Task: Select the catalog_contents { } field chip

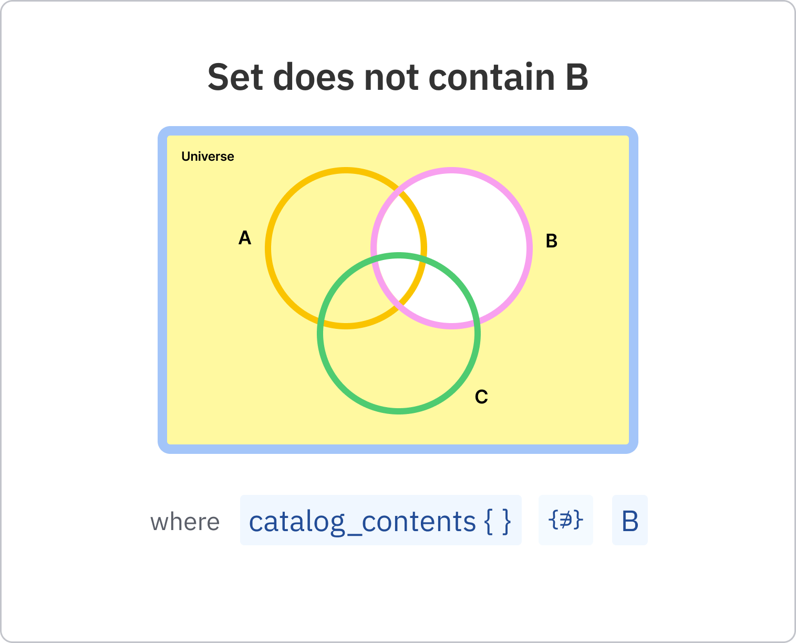Action: coord(380,520)
